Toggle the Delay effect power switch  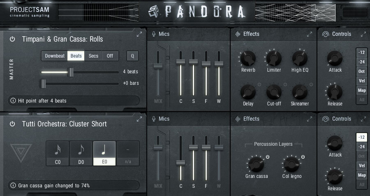[x=259, y=85]
